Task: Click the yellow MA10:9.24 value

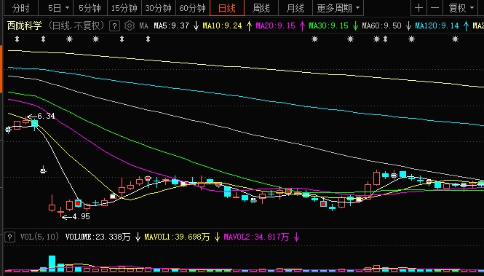Action: (x=222, y=26)
